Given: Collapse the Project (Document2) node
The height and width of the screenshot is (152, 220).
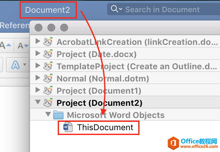Looking at the screenshot, I should [38, 103].
